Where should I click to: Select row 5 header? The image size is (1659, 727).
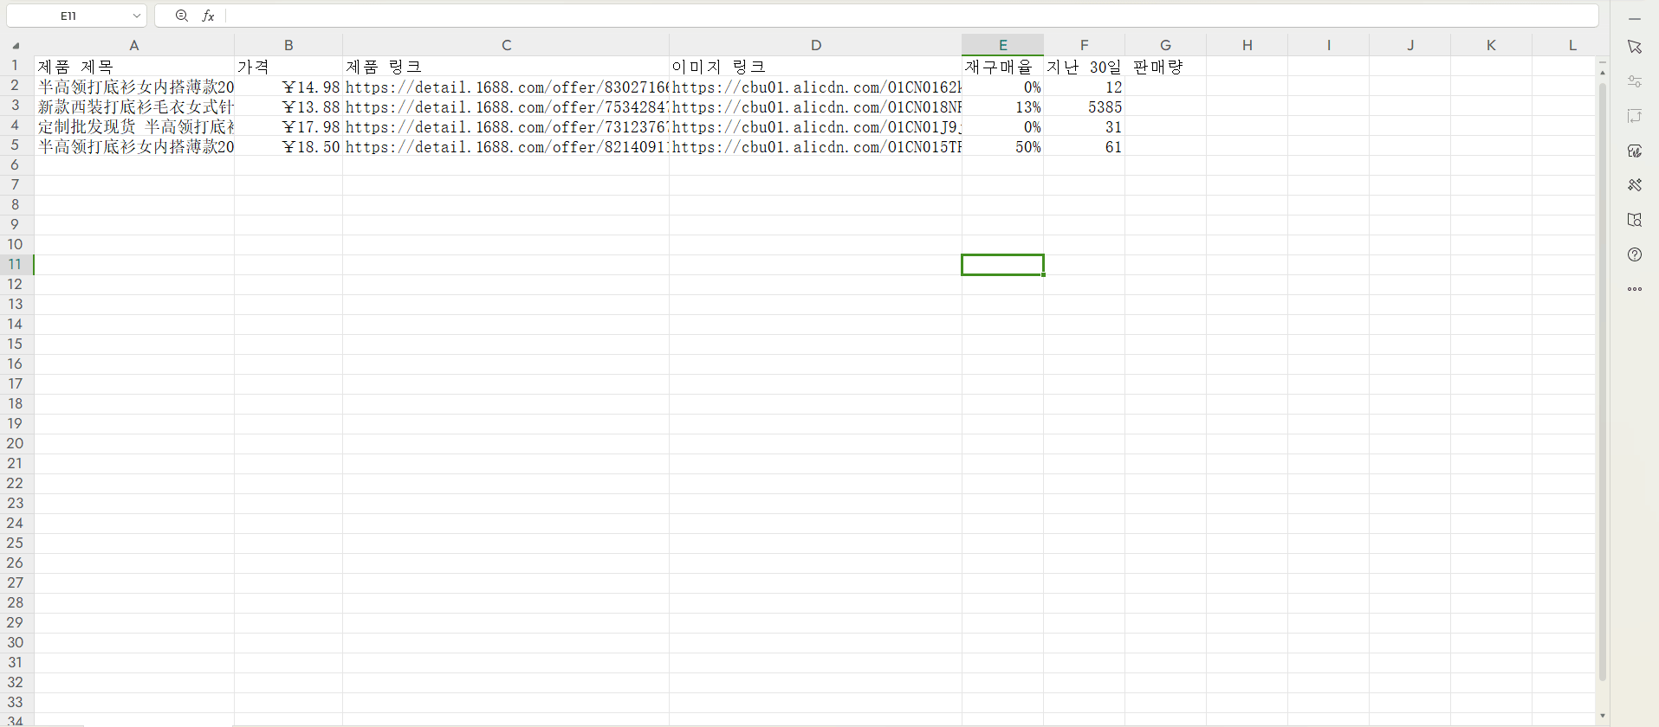click(x=16, y=145)
